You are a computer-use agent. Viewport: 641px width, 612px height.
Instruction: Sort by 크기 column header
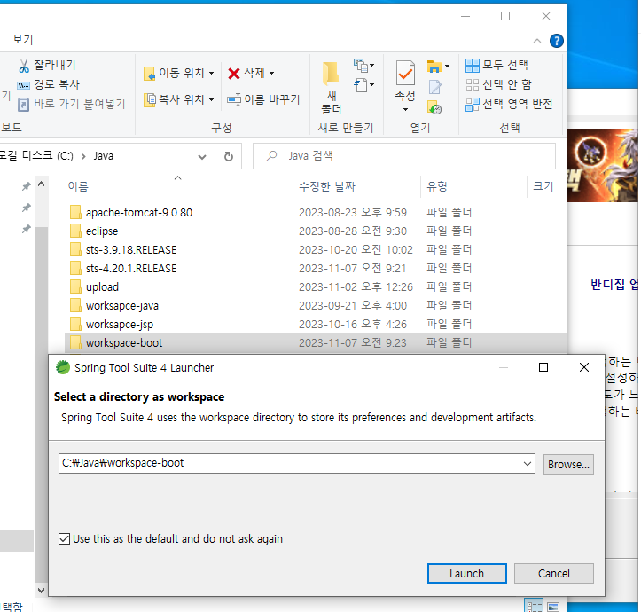pos(543,186)
